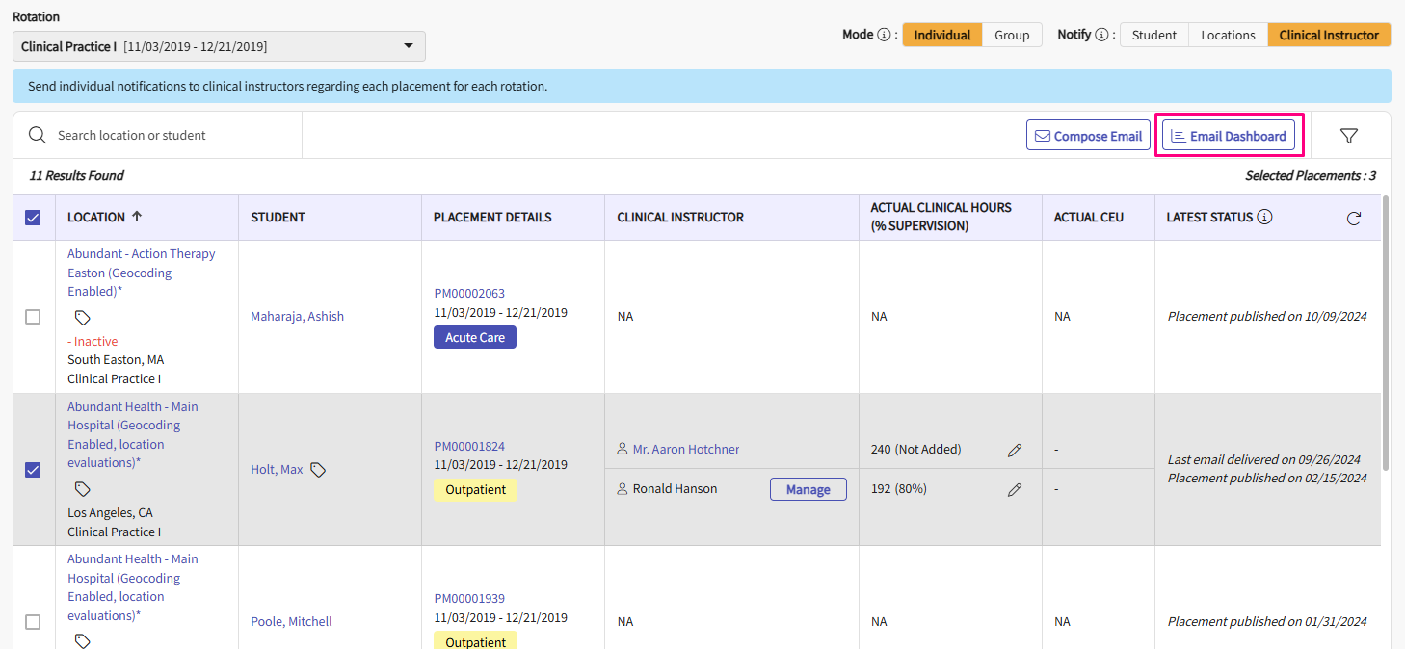Viewport: 1405px width, 649px height.
Task: Open student Holt, Max
Action: tap(277, 469)
